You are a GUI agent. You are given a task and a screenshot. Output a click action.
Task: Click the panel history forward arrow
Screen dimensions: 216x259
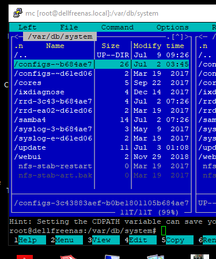coord(187,36)
